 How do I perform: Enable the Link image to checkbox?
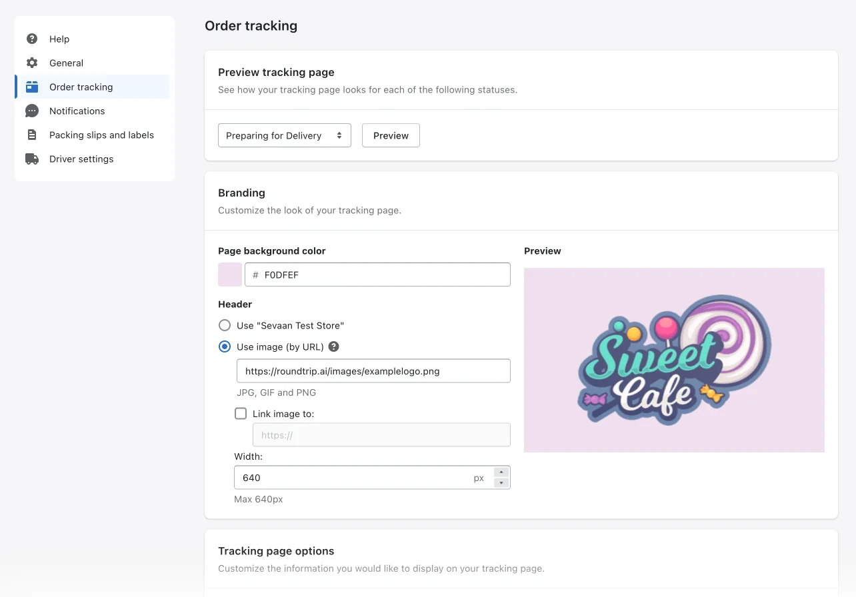(241, 413)
